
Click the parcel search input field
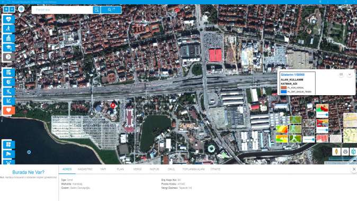click(62, 10)
